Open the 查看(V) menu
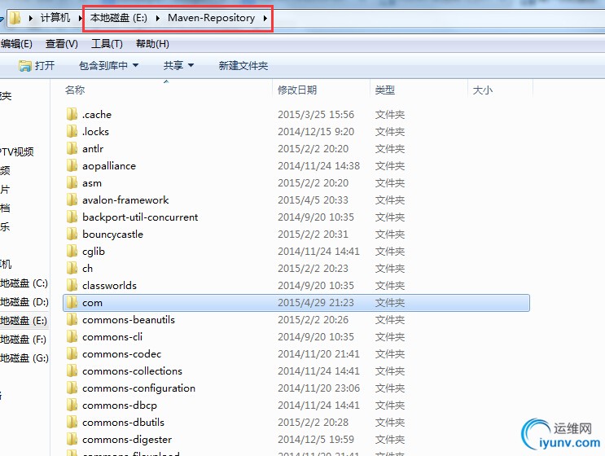Screen dimensions: 605x456 62,44
